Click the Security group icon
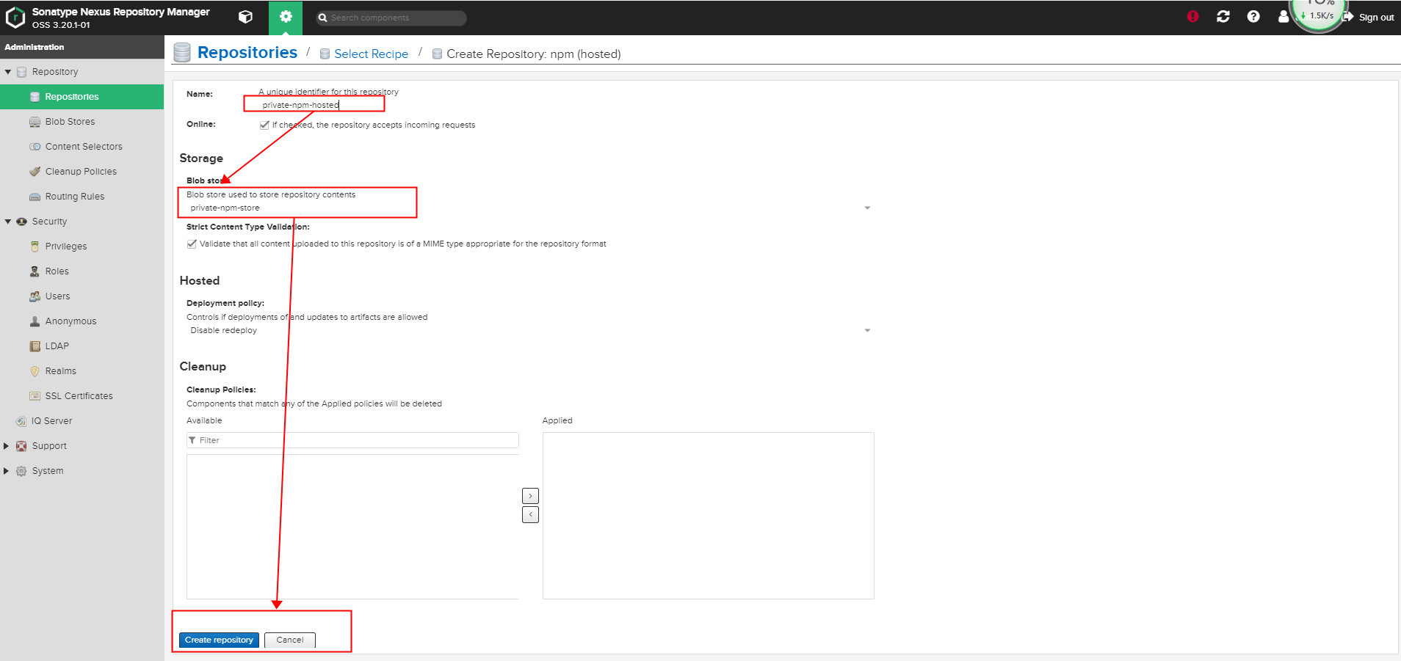The width and height of the screenshot is (1401, 661). point(21,222)
